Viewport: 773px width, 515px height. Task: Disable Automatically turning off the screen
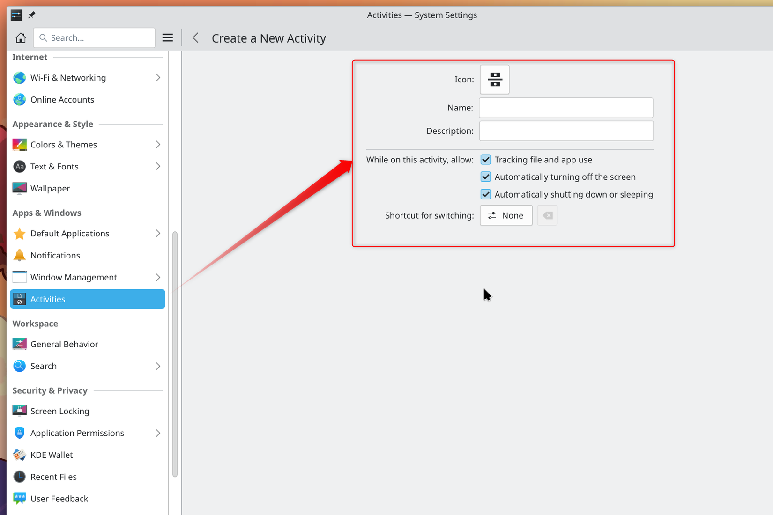coord(485,177)
